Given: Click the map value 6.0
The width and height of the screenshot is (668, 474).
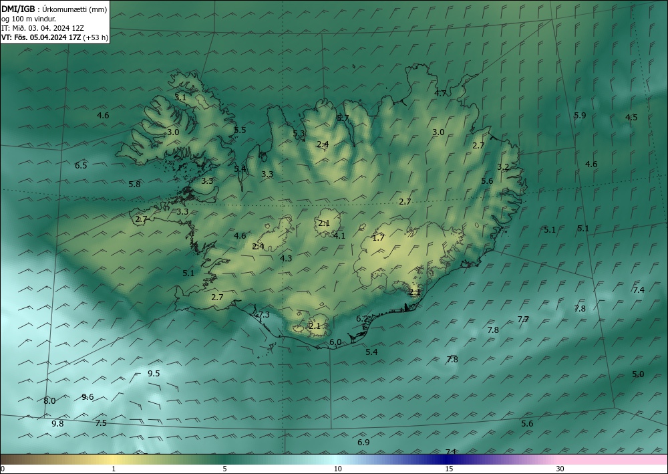Looking at the screenshot, I should click(336, 342).
